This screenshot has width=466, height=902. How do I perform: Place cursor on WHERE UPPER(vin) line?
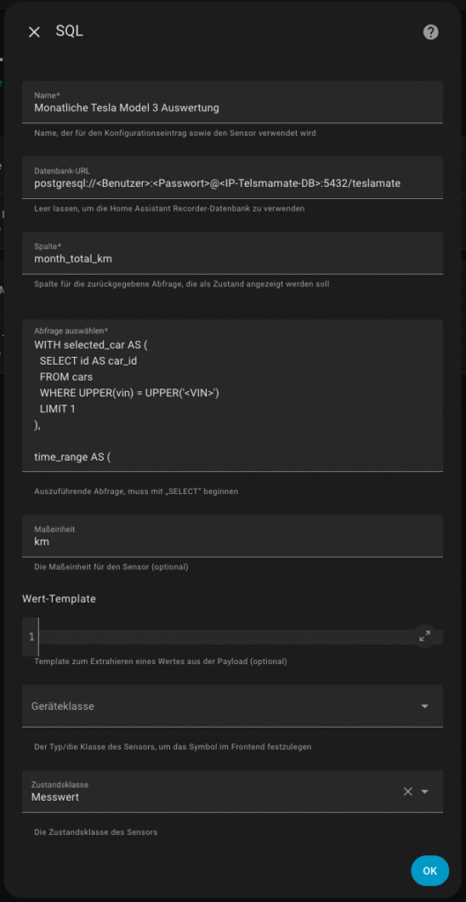tap(130, 393)
